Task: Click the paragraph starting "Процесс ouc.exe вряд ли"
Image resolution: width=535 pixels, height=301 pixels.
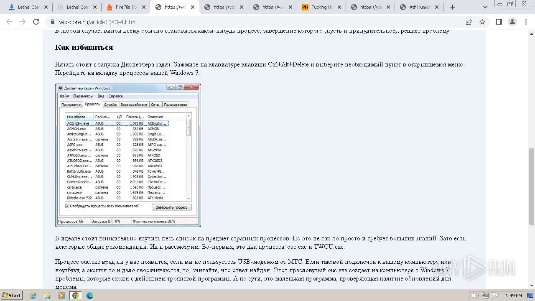Action: [253, 274]
